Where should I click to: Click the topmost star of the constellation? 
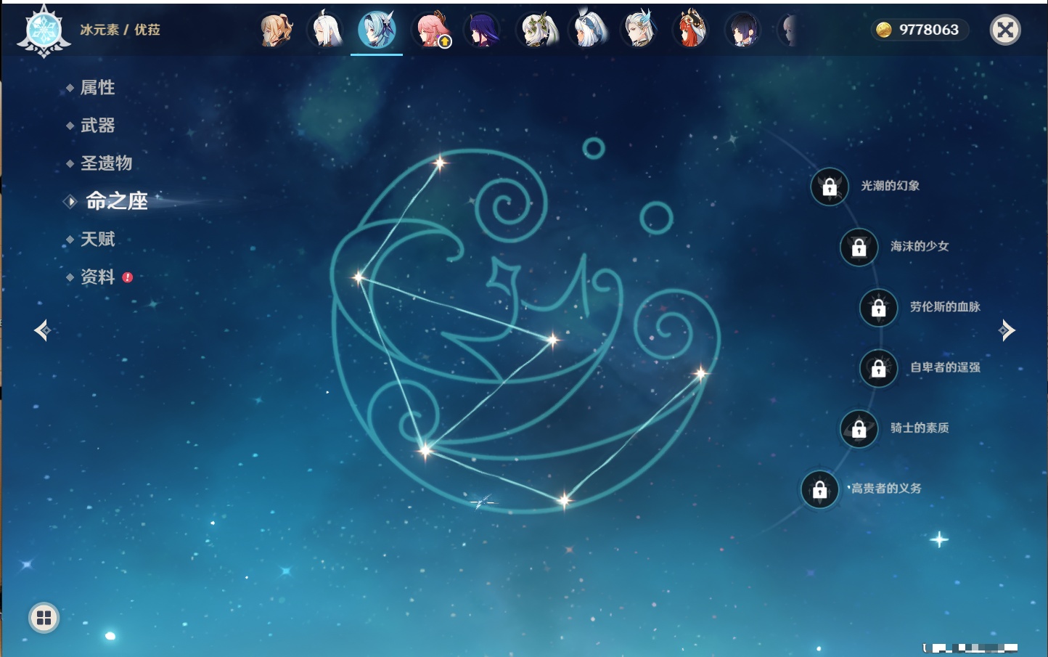439,163
